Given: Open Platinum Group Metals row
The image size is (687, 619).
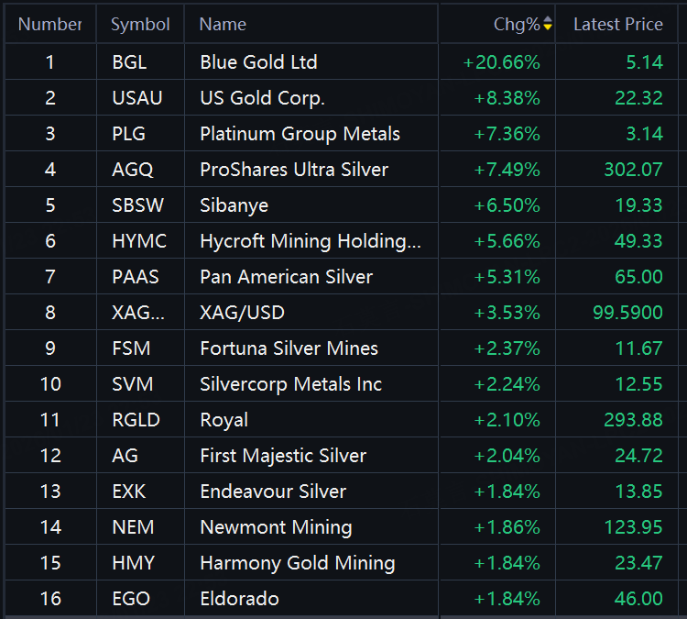Looking at the screenshot, I should click(x=300, y=134).
